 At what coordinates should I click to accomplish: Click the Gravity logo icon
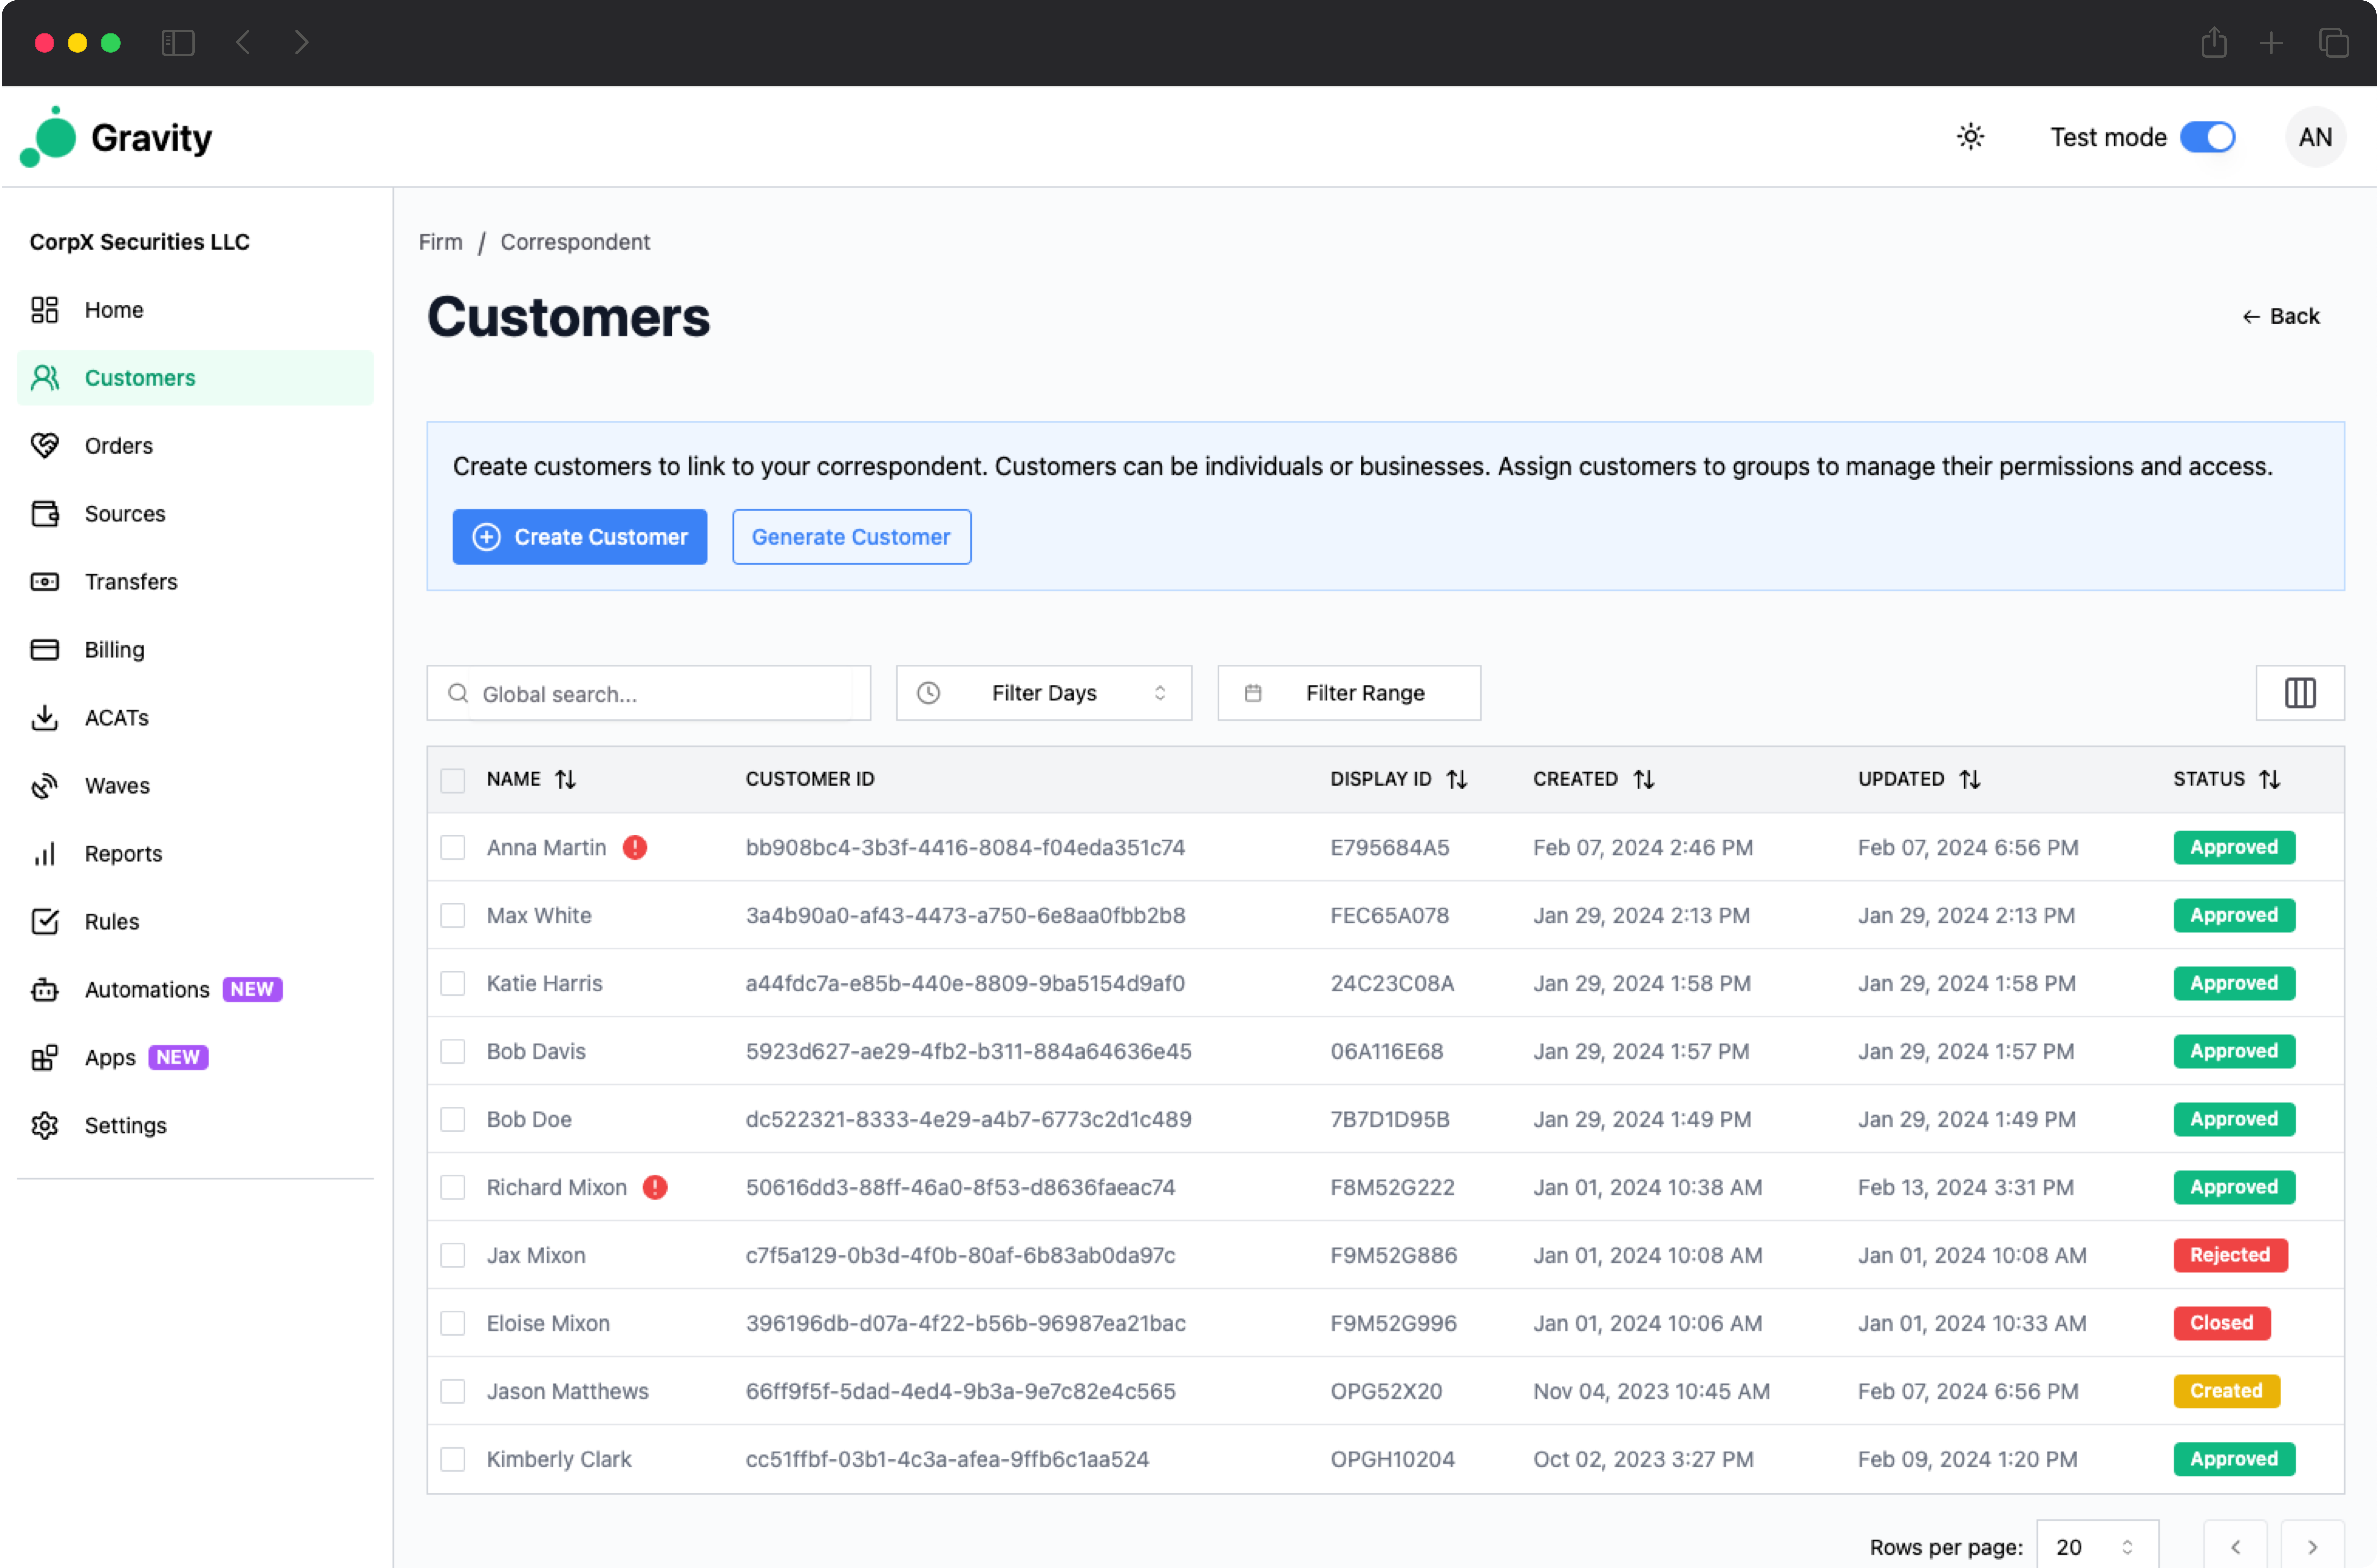[x=48, y=137]
